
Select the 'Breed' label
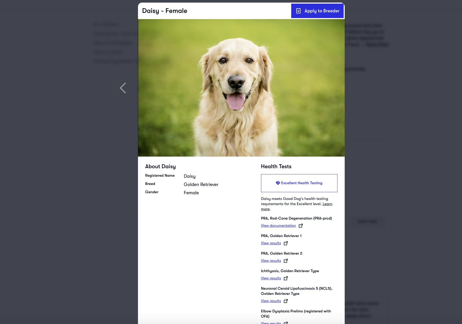point(150,184)
